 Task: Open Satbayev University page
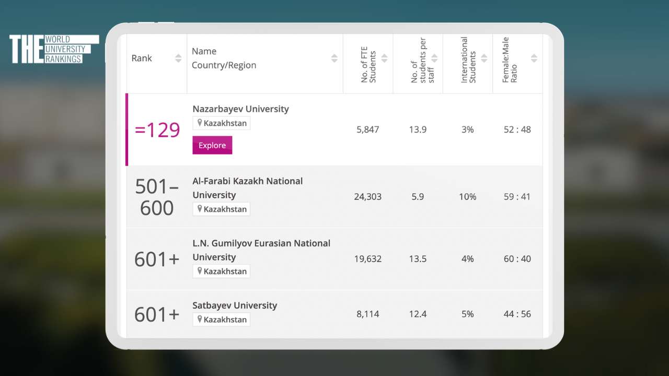(235, 305)
